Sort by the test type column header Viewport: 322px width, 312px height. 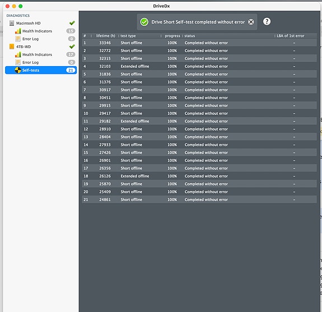128,36
